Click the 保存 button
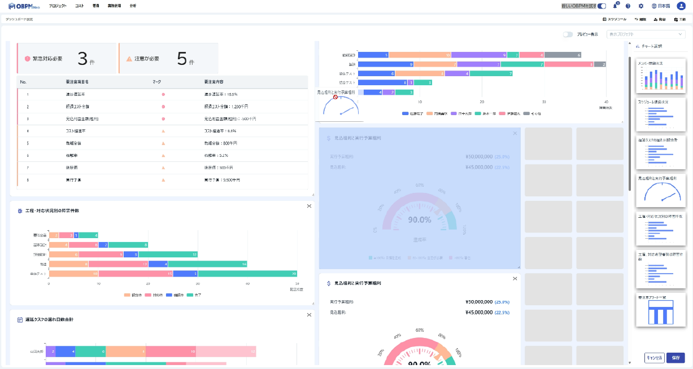The image size is (693, 369). coord(675,357)
